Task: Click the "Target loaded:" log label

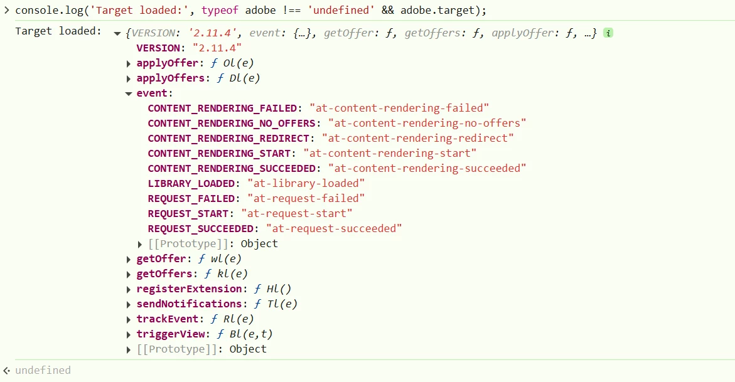Action: tap(58, 31)
